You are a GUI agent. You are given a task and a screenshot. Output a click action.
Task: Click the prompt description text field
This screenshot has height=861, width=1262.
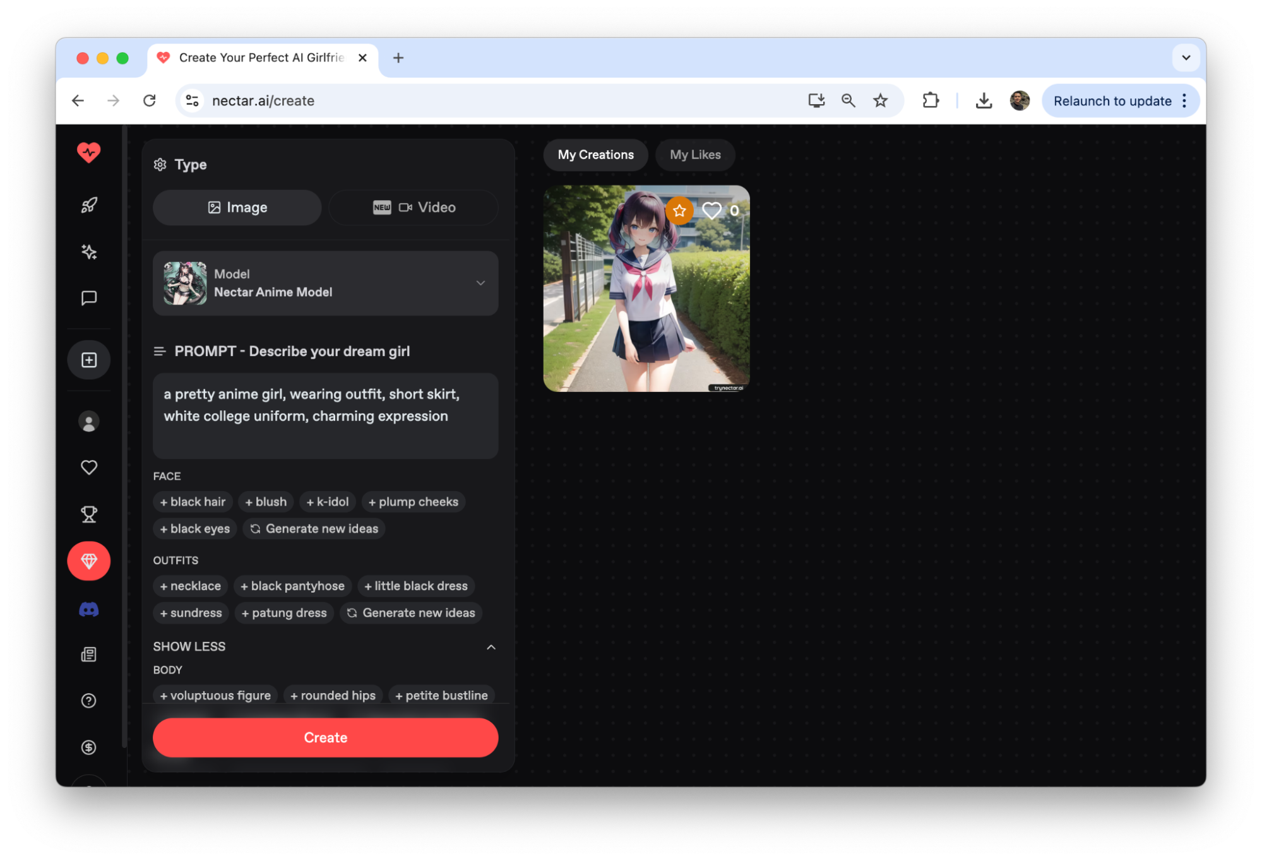325,415
